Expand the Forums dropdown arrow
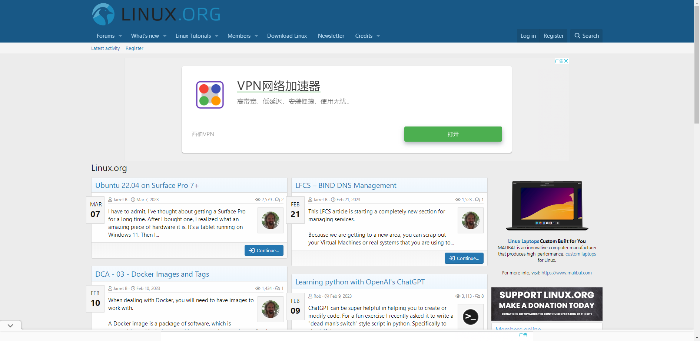The height and width of the screenshot is (341, 700). (x=120, y=36)
